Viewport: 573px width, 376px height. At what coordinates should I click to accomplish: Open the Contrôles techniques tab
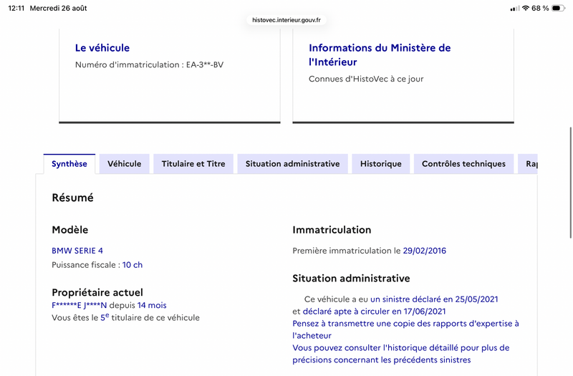pos(463,164)
